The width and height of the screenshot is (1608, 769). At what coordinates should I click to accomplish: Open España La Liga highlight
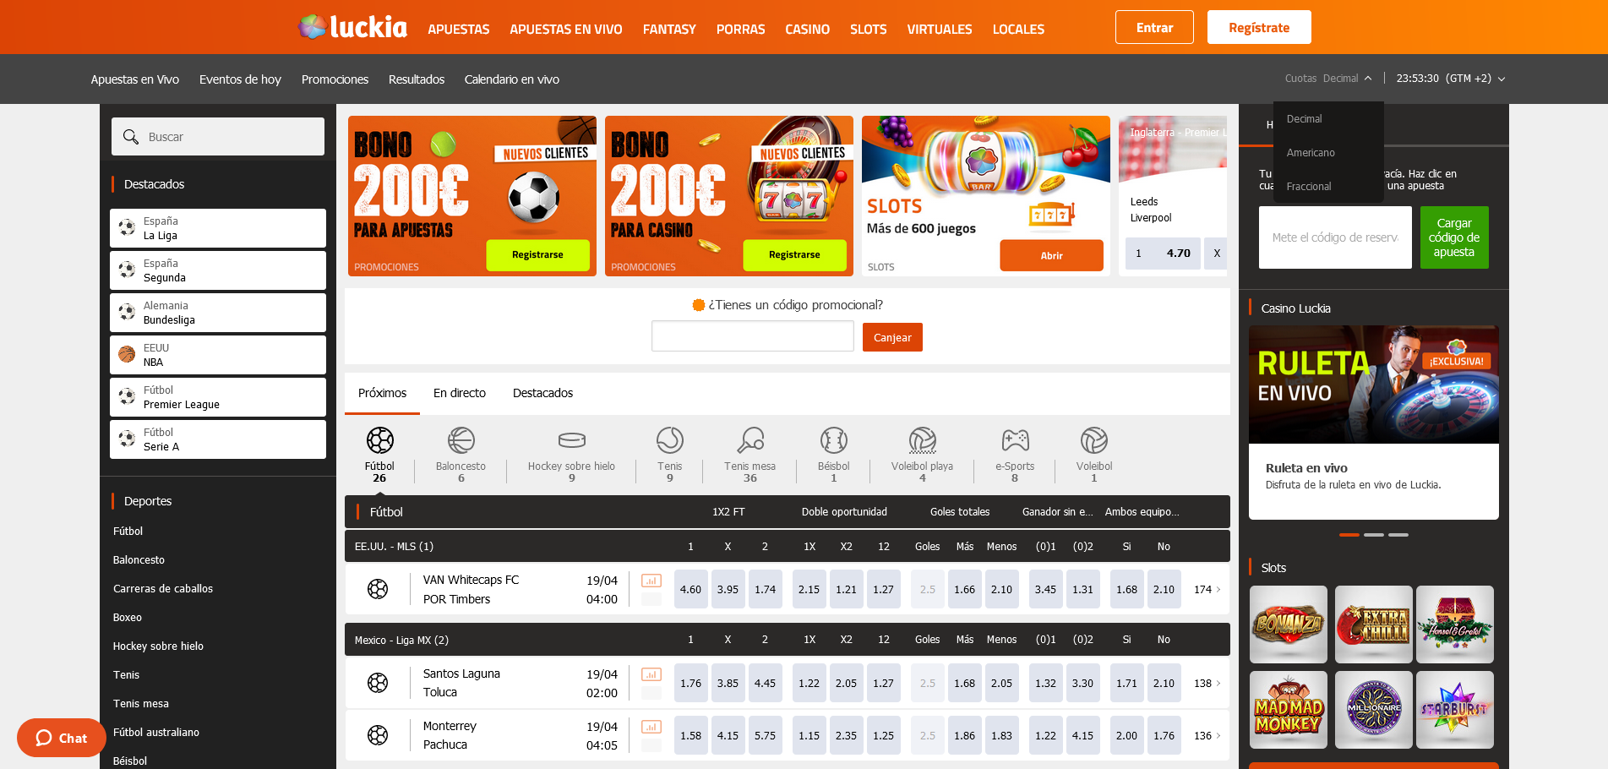218,228
